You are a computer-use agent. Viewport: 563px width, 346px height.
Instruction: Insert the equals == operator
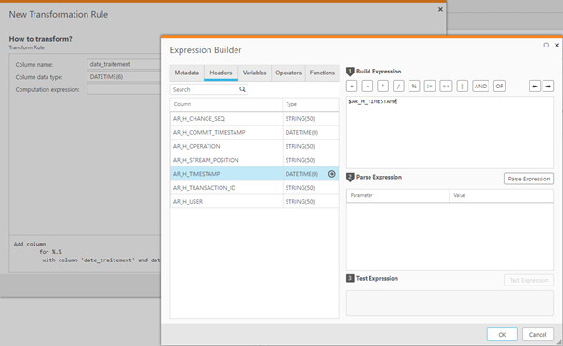[446, 86]
